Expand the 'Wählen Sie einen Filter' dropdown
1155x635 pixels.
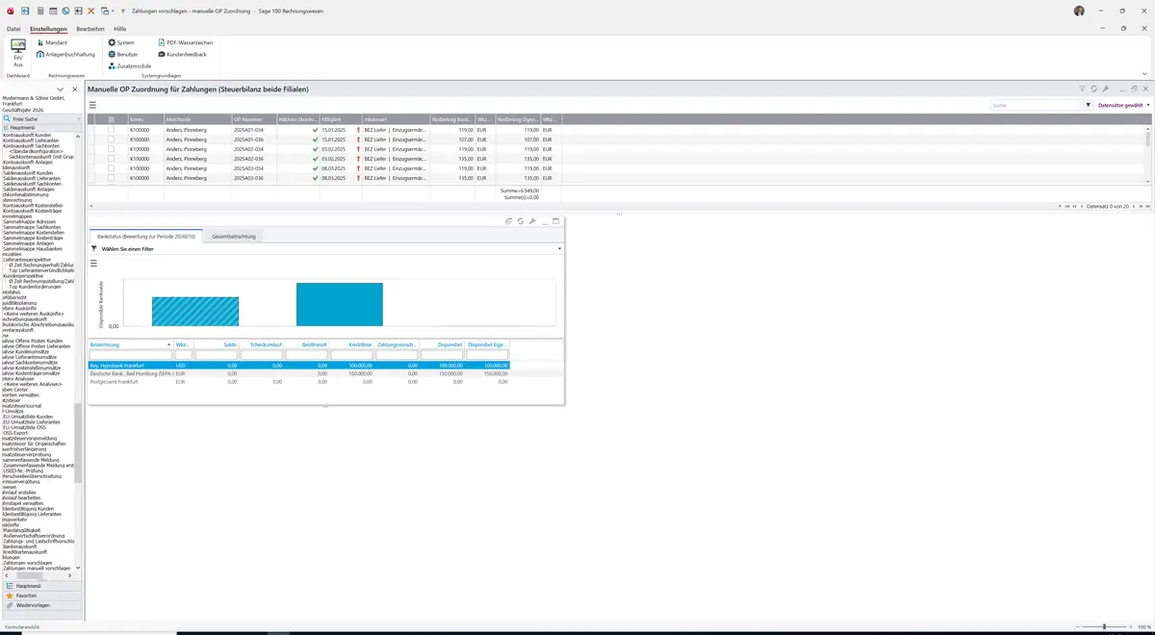(x=559, y=248)
